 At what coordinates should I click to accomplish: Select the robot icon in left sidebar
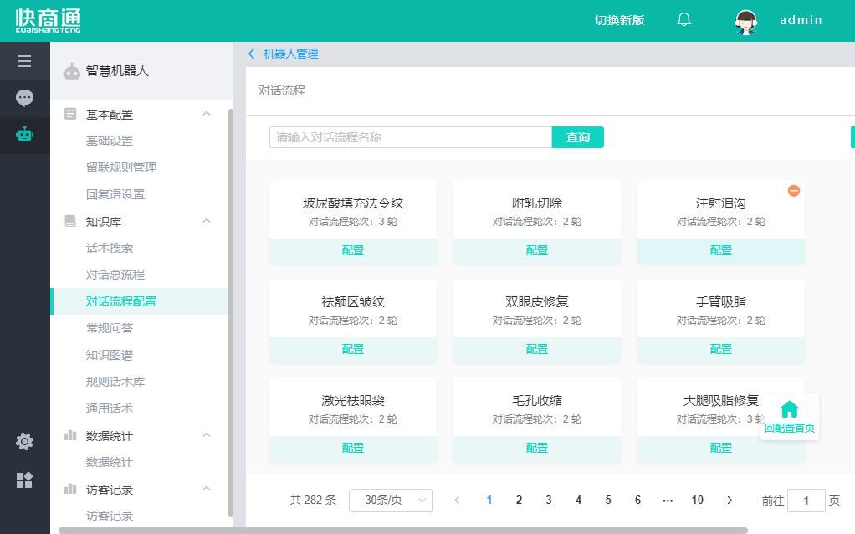point(24,134)
